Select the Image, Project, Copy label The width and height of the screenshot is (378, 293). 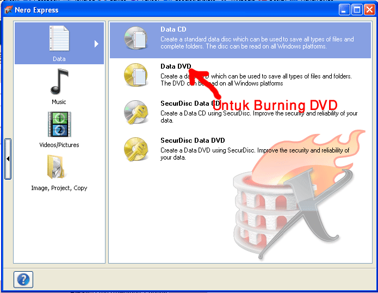point(59,188)
